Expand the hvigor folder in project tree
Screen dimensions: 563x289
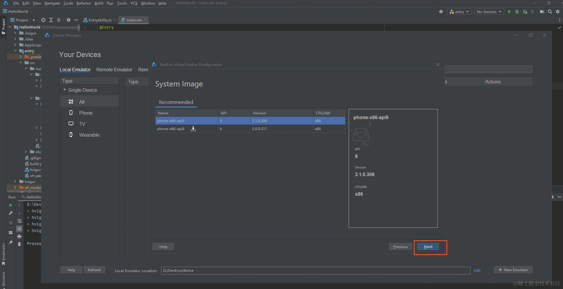pyautogui.click(x=15, y=181)
